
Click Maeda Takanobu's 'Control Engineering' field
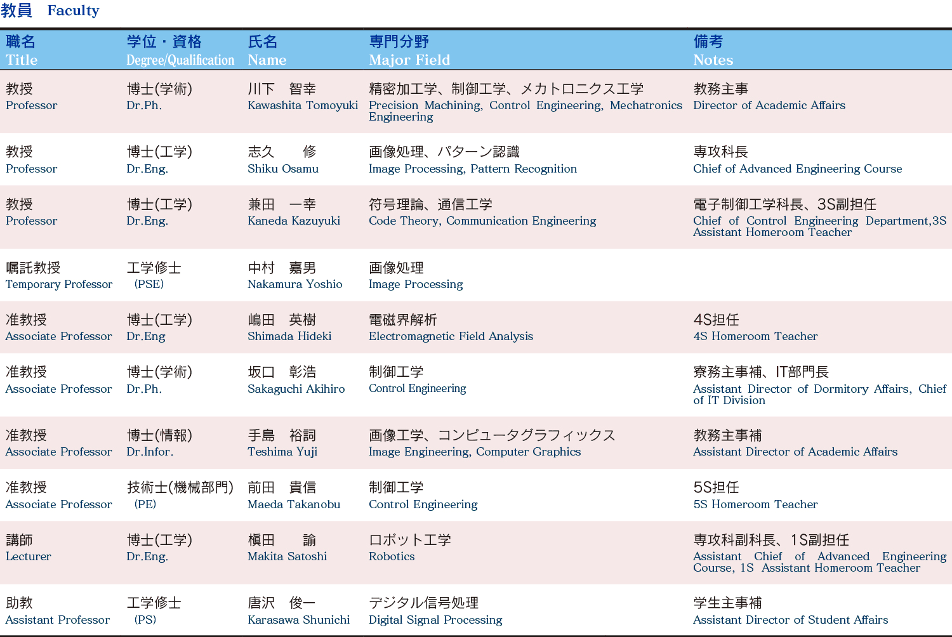[423, 504]
